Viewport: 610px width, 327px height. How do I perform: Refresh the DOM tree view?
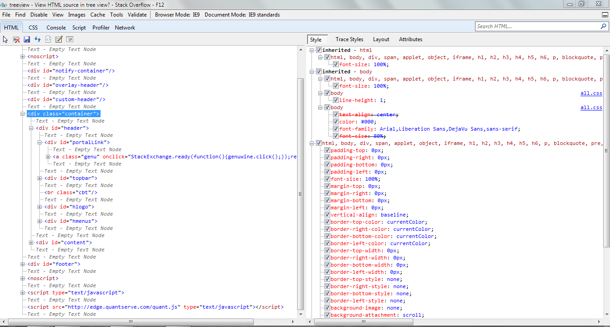point(38,39)
